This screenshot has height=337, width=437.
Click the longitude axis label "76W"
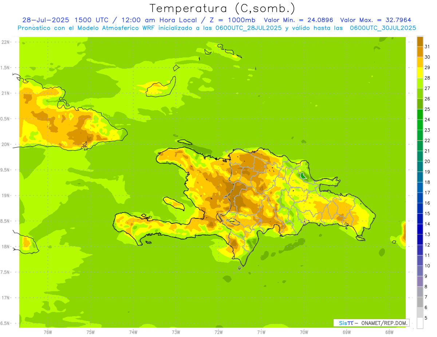click(48, 332)
